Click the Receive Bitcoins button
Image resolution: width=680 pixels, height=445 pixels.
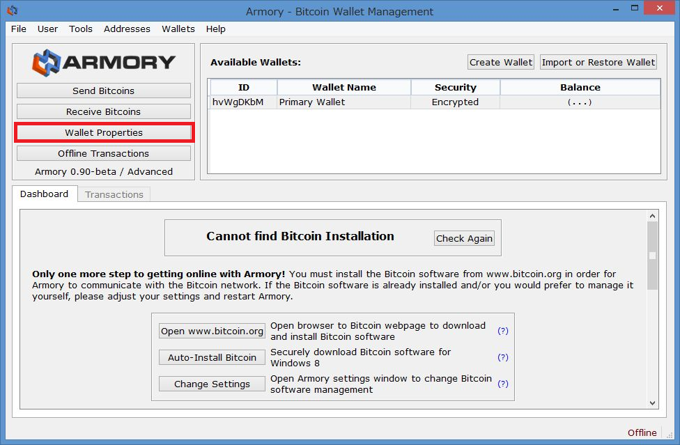coord(104,112)
